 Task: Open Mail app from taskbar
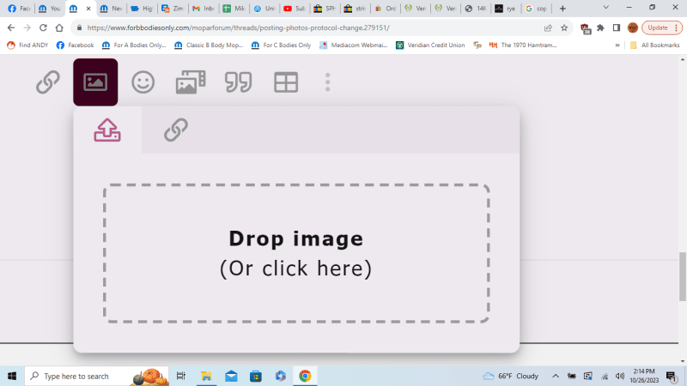[x=231, y=376]
